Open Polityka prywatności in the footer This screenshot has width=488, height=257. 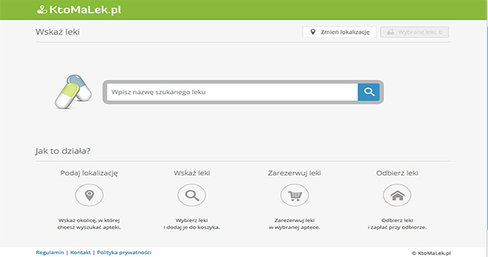[x=124, y=253]
